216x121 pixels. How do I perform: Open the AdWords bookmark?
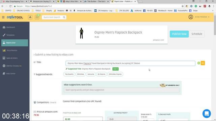[136, 10]
